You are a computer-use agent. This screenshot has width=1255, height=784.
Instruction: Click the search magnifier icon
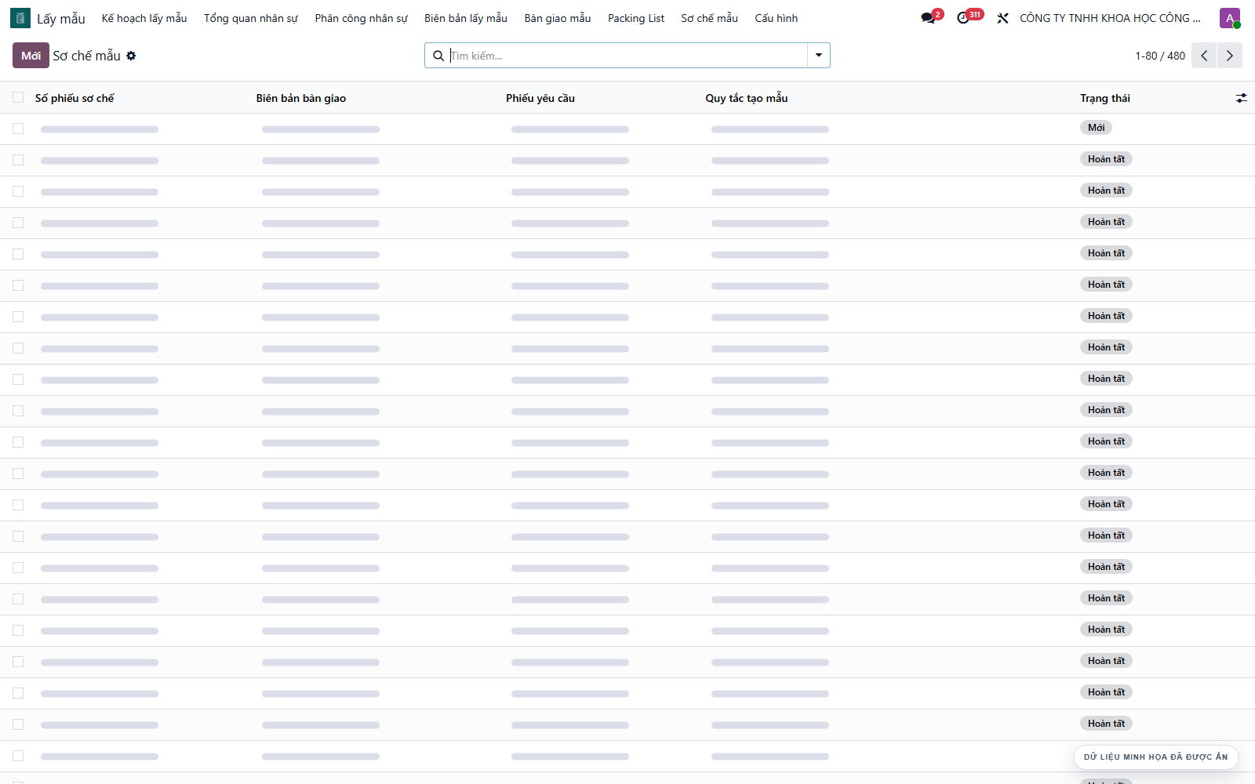(x=438, y=56)
